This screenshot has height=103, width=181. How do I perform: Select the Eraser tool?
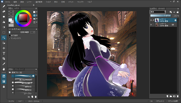click(x=4, y=11)
